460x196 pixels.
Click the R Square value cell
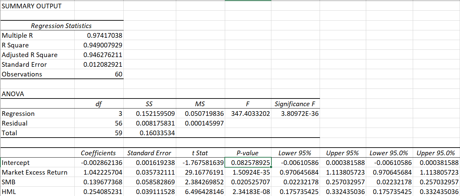click(103, 45)
